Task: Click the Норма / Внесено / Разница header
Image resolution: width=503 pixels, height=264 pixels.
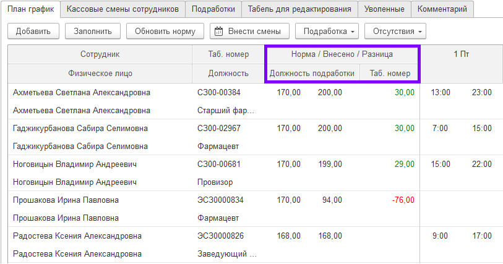Action: point(342,54)
